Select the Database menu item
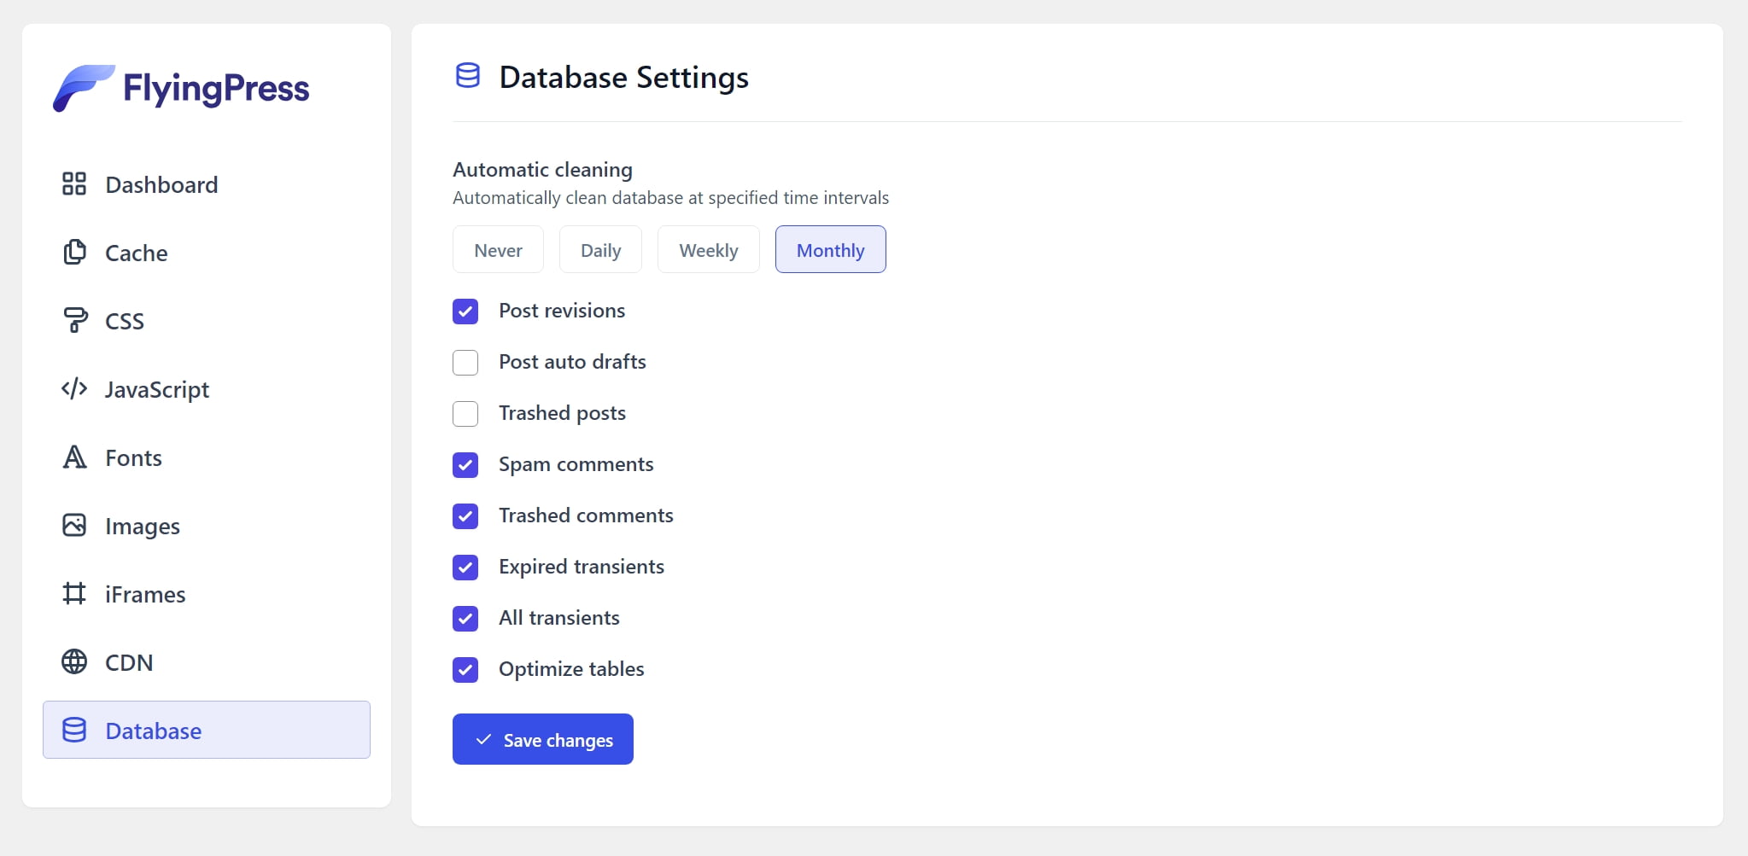This screenshot has height=856, width=1748. pyautogui.click(x=207, y=730)
